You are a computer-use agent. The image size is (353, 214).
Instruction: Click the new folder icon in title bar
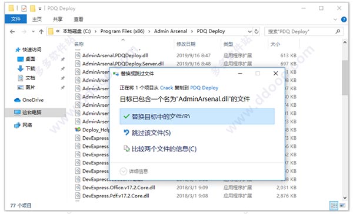coord(32,9)
